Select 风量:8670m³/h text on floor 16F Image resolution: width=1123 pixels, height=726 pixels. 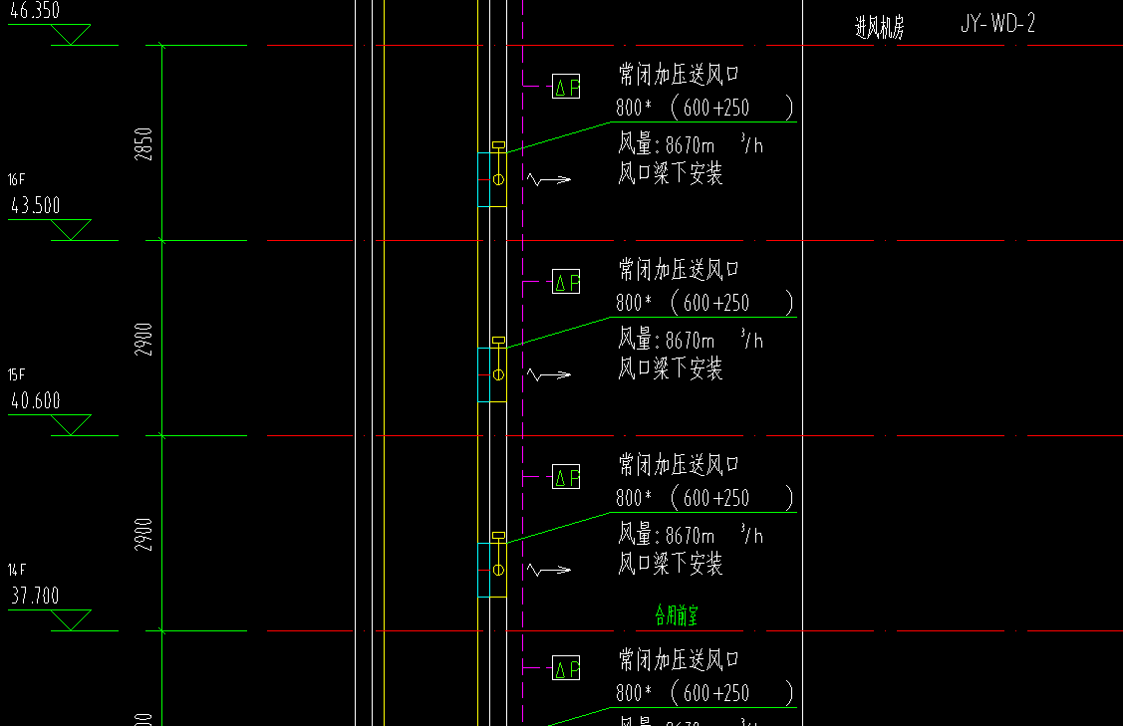click(691, 144)
